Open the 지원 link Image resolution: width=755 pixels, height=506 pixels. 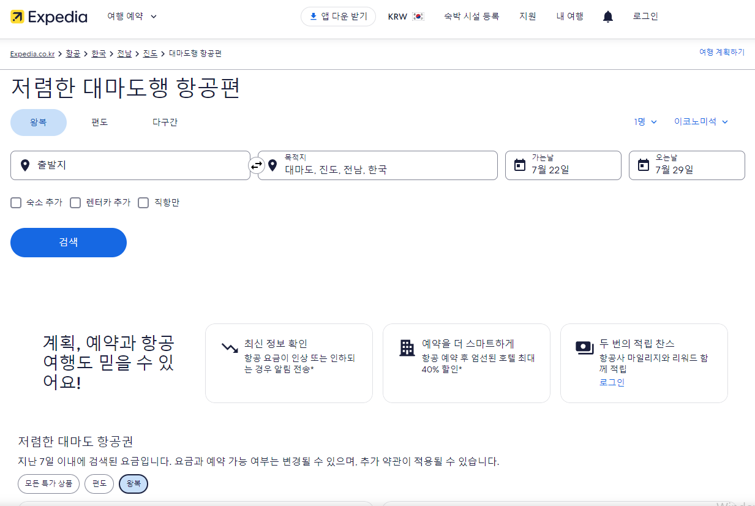click(x=527, y=17)
